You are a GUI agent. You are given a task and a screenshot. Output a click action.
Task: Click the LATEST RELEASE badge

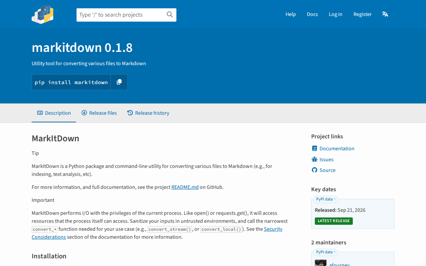pos(334,221)
